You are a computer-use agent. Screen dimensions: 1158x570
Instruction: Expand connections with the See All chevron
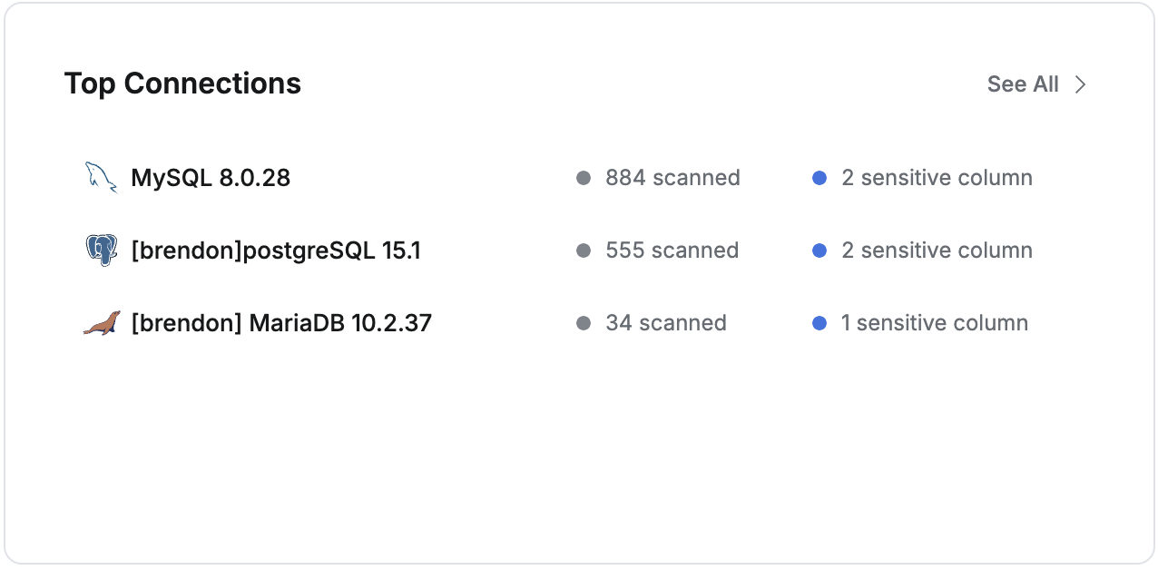(1080, 84)
